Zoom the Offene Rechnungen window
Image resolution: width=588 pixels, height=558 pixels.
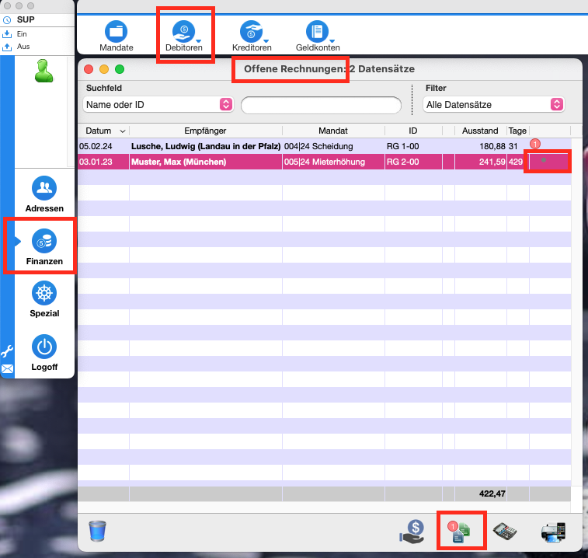pyautogui.click(x=120, y=69)
